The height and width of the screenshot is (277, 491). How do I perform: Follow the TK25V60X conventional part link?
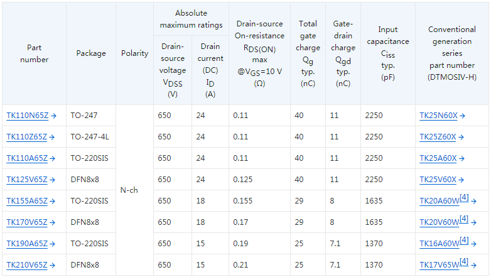[x=438, y=180]
